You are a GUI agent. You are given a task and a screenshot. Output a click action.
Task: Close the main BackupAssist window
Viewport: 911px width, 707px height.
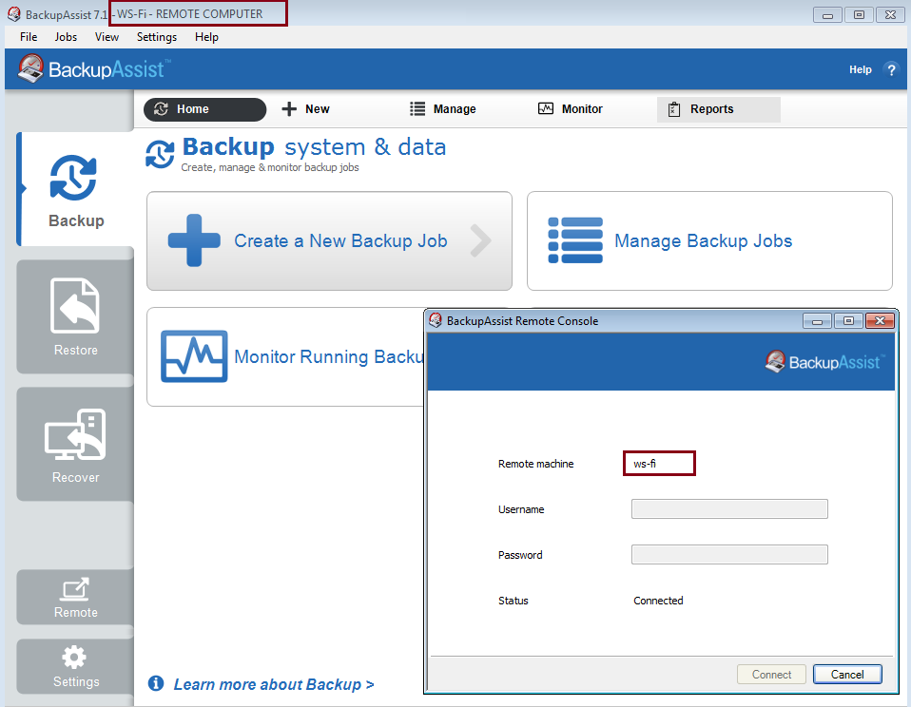pos(890,14)
